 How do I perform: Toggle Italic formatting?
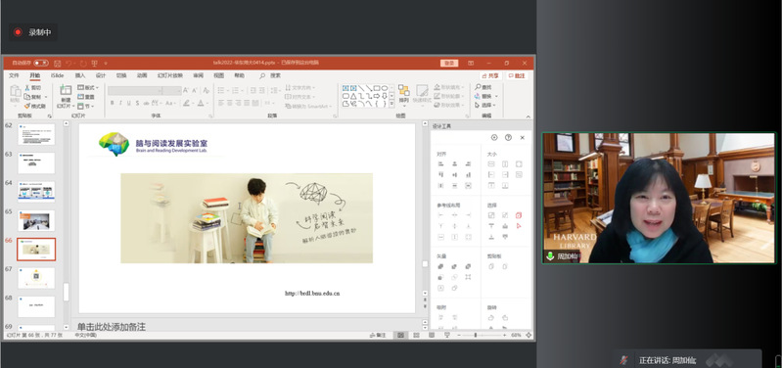[x=120, y=103]
